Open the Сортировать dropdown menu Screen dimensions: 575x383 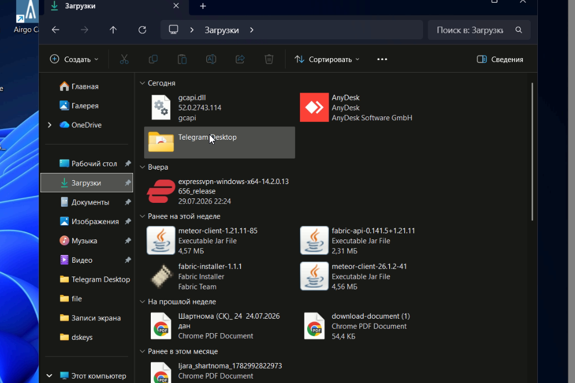click(x=327, y=59)
